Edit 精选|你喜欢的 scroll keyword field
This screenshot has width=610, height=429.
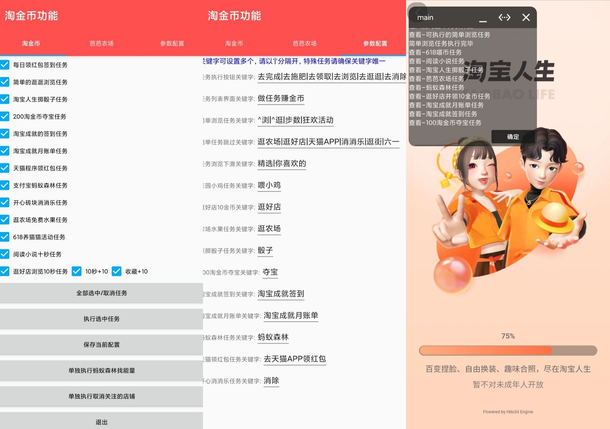coord(282,164)
